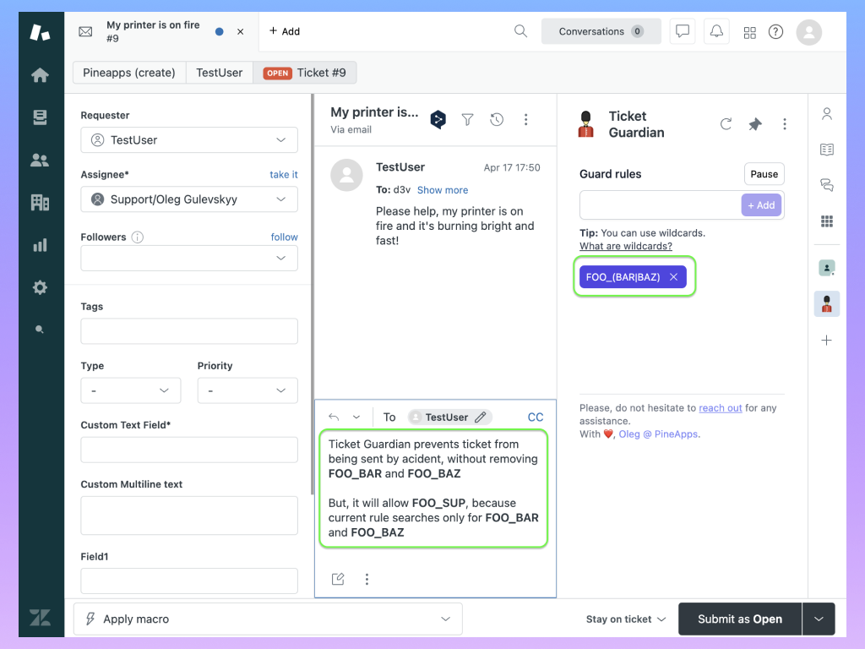The width and height of the screenshot is (865, 649).
Task: Open Organizations building icon in sidebar
Action: [40, 203]
